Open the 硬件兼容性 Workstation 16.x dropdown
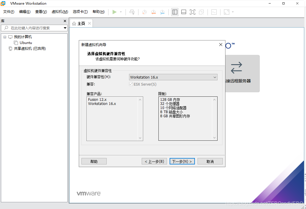 pyautogui.click(x=173, y=77)
